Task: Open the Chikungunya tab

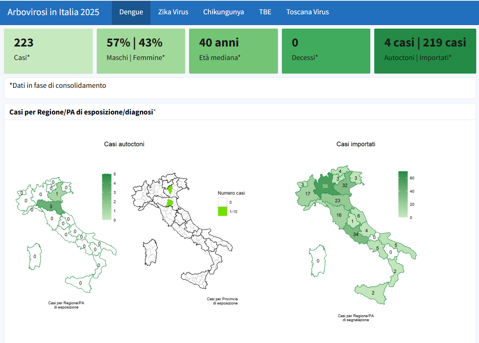Action: pos(223,12)
